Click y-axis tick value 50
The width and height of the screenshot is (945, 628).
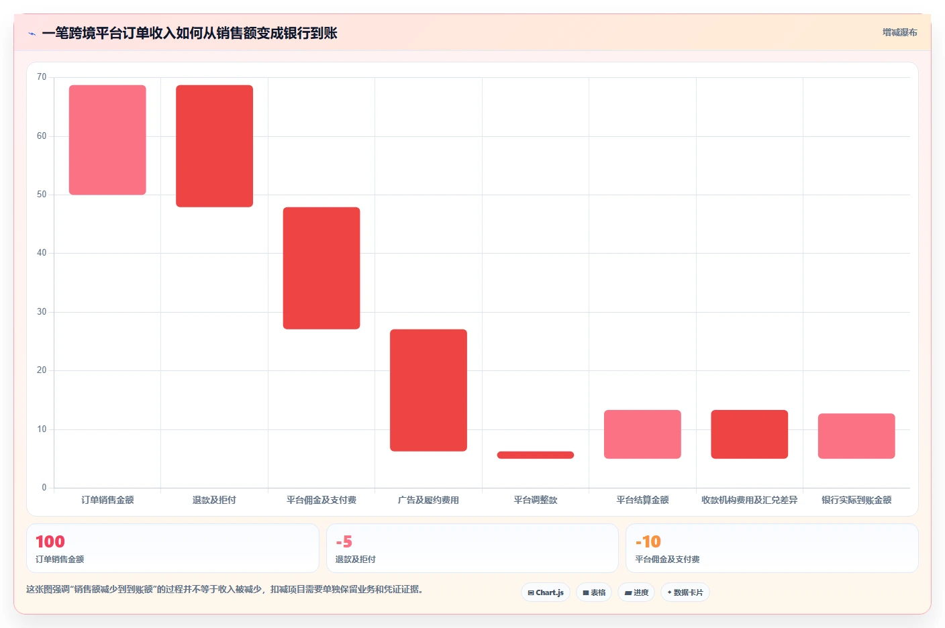[x=42, y=195]
